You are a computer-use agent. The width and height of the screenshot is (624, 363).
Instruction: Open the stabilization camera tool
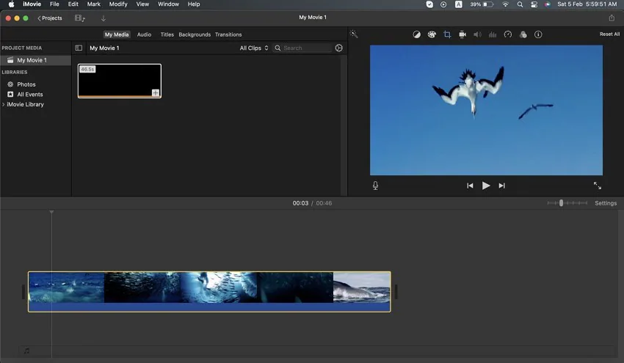[462, 34]
